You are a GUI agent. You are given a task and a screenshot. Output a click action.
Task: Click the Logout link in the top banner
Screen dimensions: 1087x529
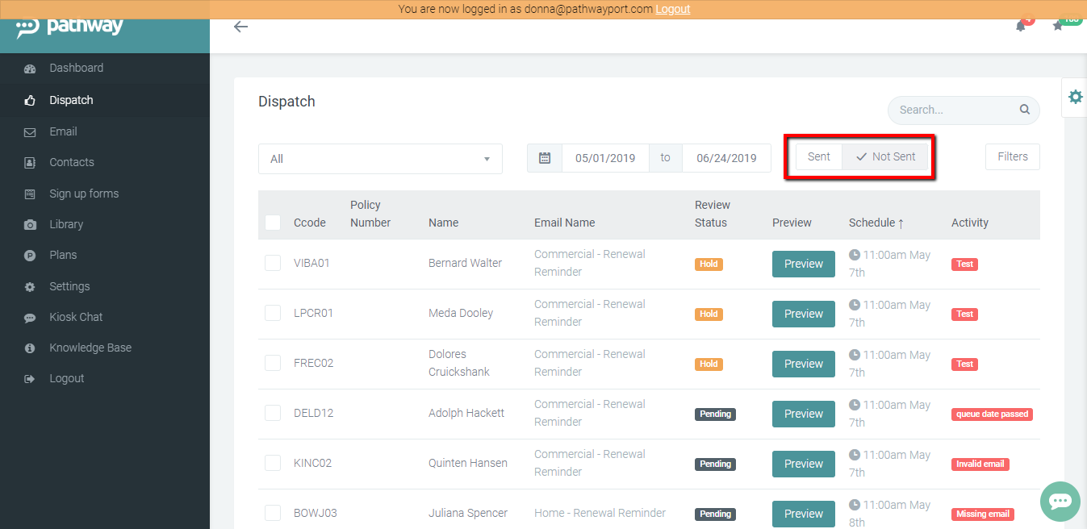(672, 9)
